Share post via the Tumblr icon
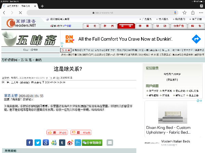 (62, 142)
